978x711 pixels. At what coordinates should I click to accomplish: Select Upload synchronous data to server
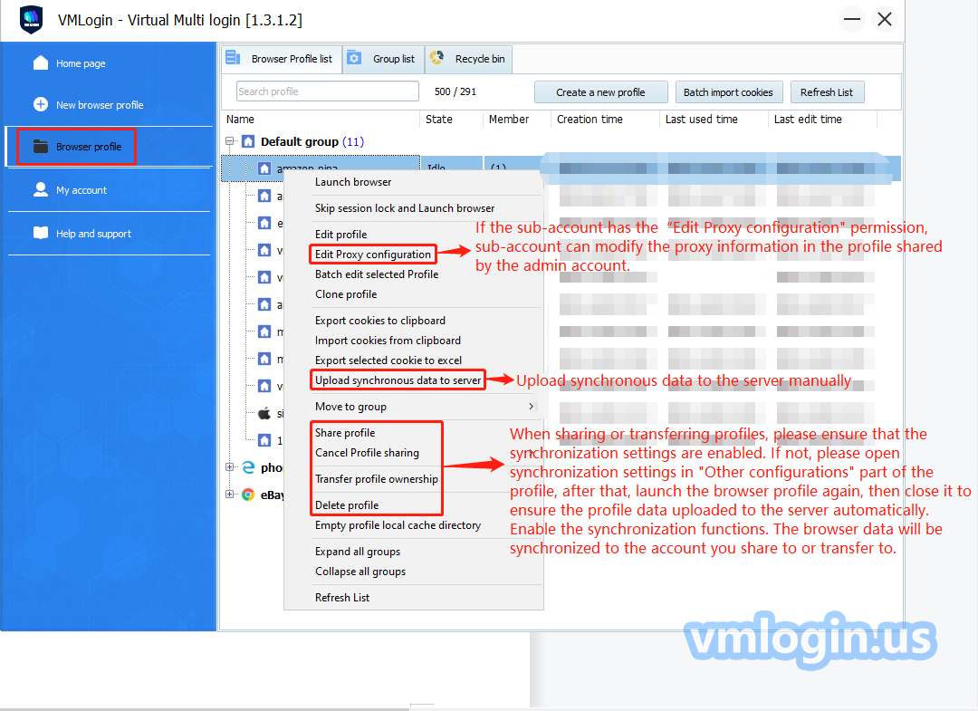tap(398, 380)
